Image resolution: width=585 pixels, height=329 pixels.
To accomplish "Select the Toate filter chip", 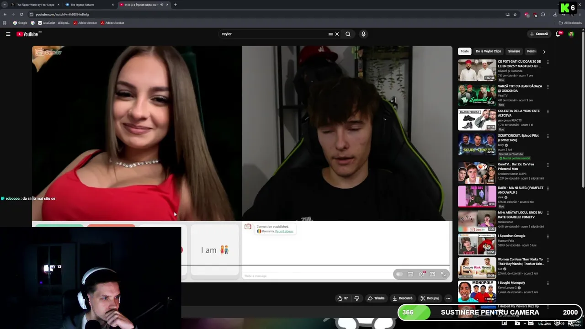I will [x=465, y=51].
